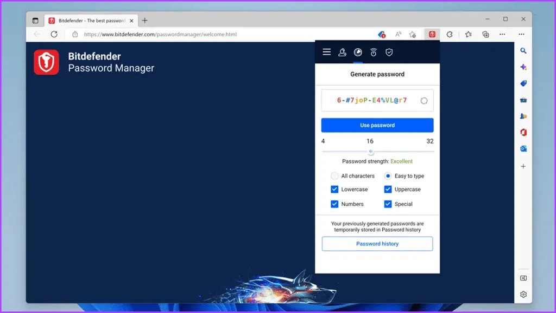Disable the Numbers checkbox
Viewport: 556px width, 313px height.
coord(334,204)
